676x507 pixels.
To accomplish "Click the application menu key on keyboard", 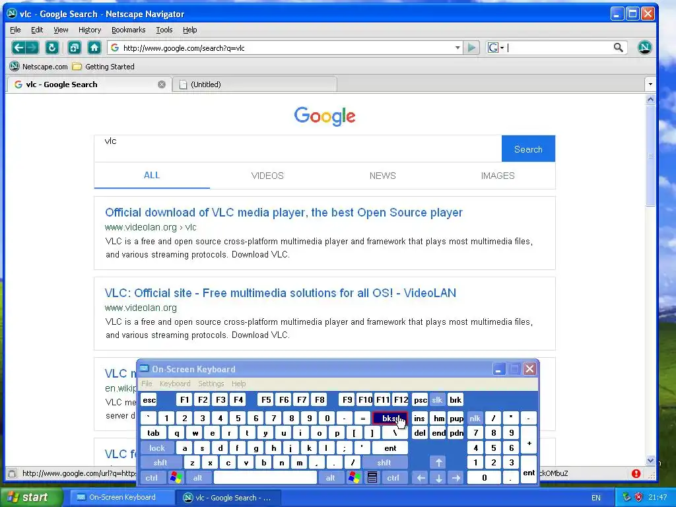I will pyautogui.click(x=372, y=478).
